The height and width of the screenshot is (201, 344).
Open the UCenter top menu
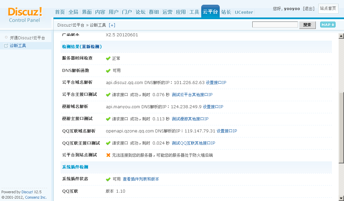click(244, 12)
